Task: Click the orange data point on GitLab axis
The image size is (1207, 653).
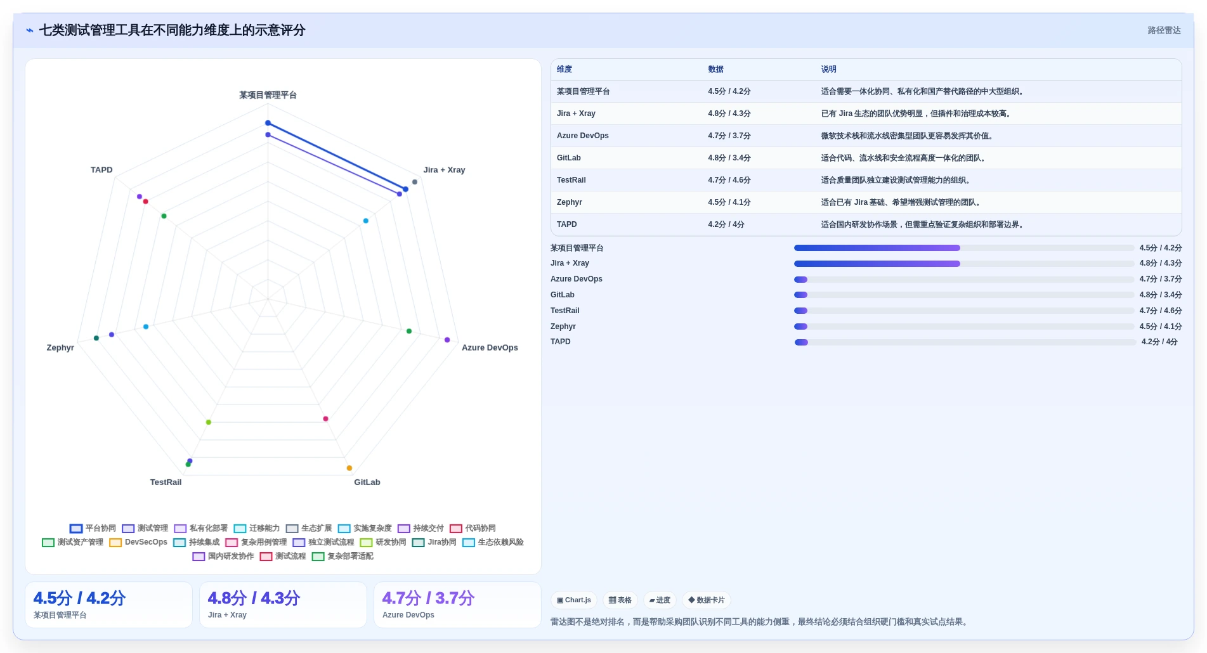Action: 349,468
